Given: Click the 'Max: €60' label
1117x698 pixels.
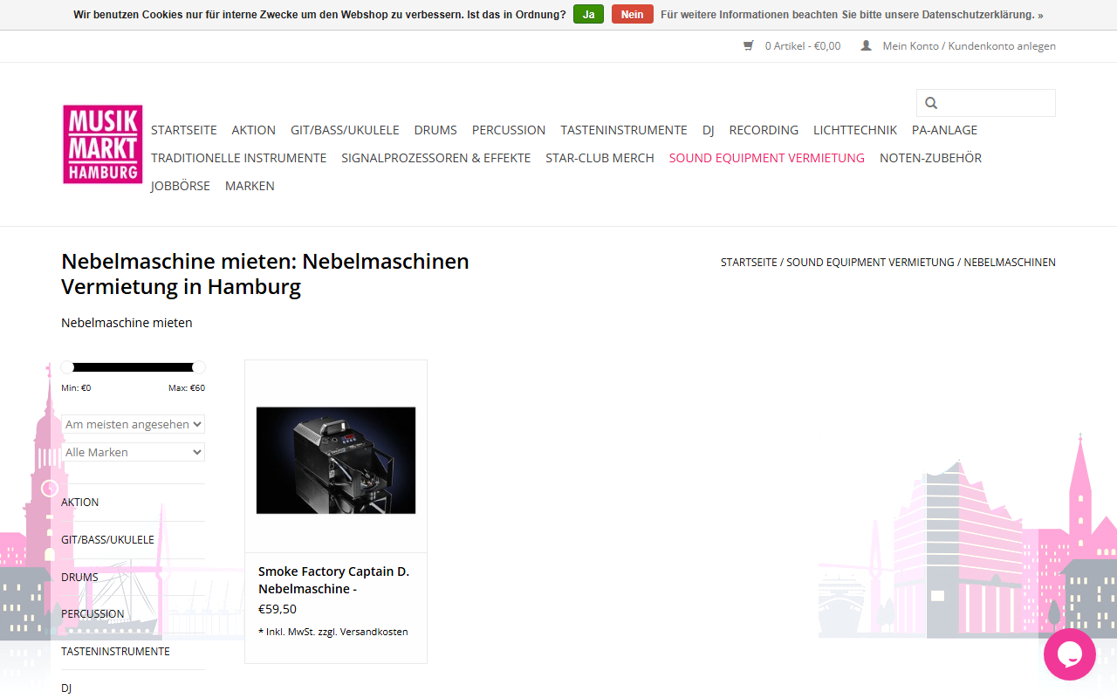Looking at the screenshot, I should 187,388.
